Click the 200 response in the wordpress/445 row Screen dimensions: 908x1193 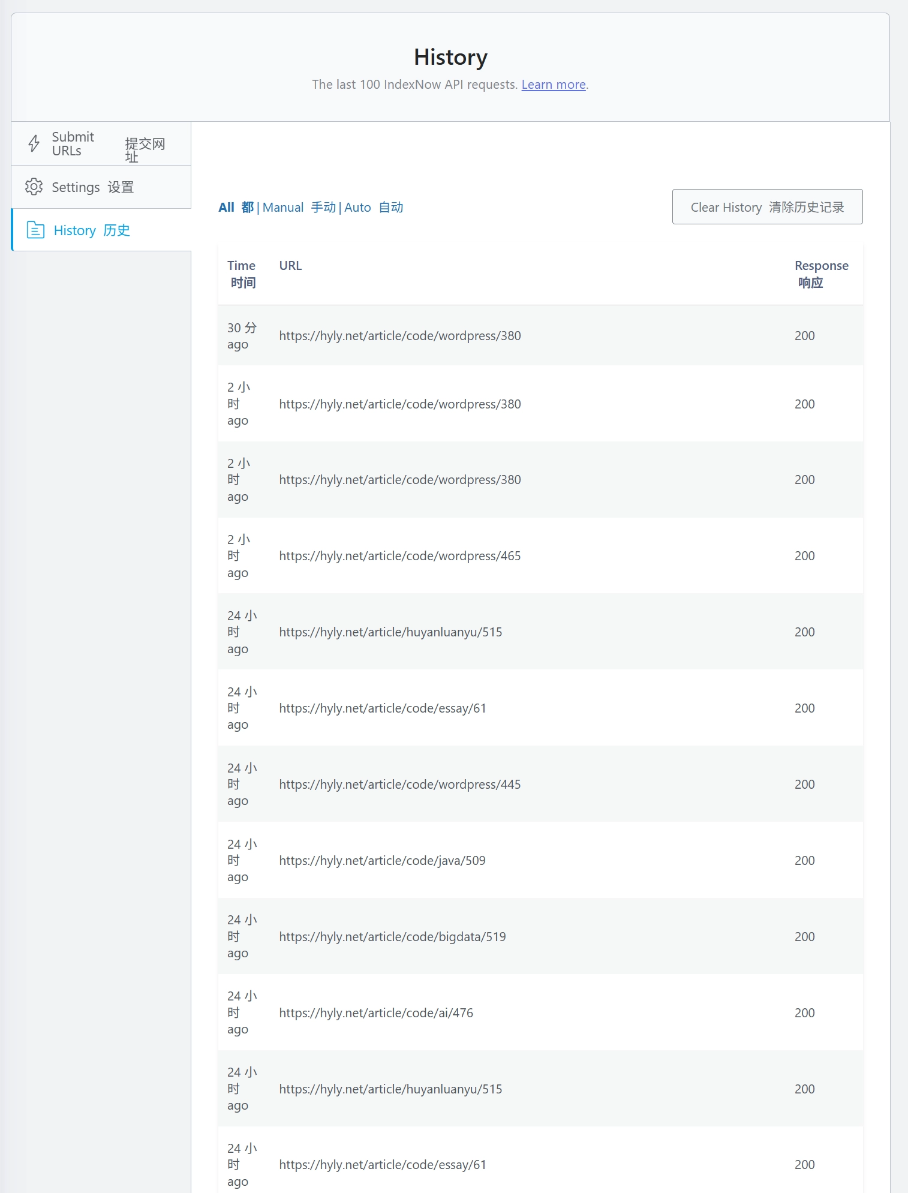[x=804, y=785]
